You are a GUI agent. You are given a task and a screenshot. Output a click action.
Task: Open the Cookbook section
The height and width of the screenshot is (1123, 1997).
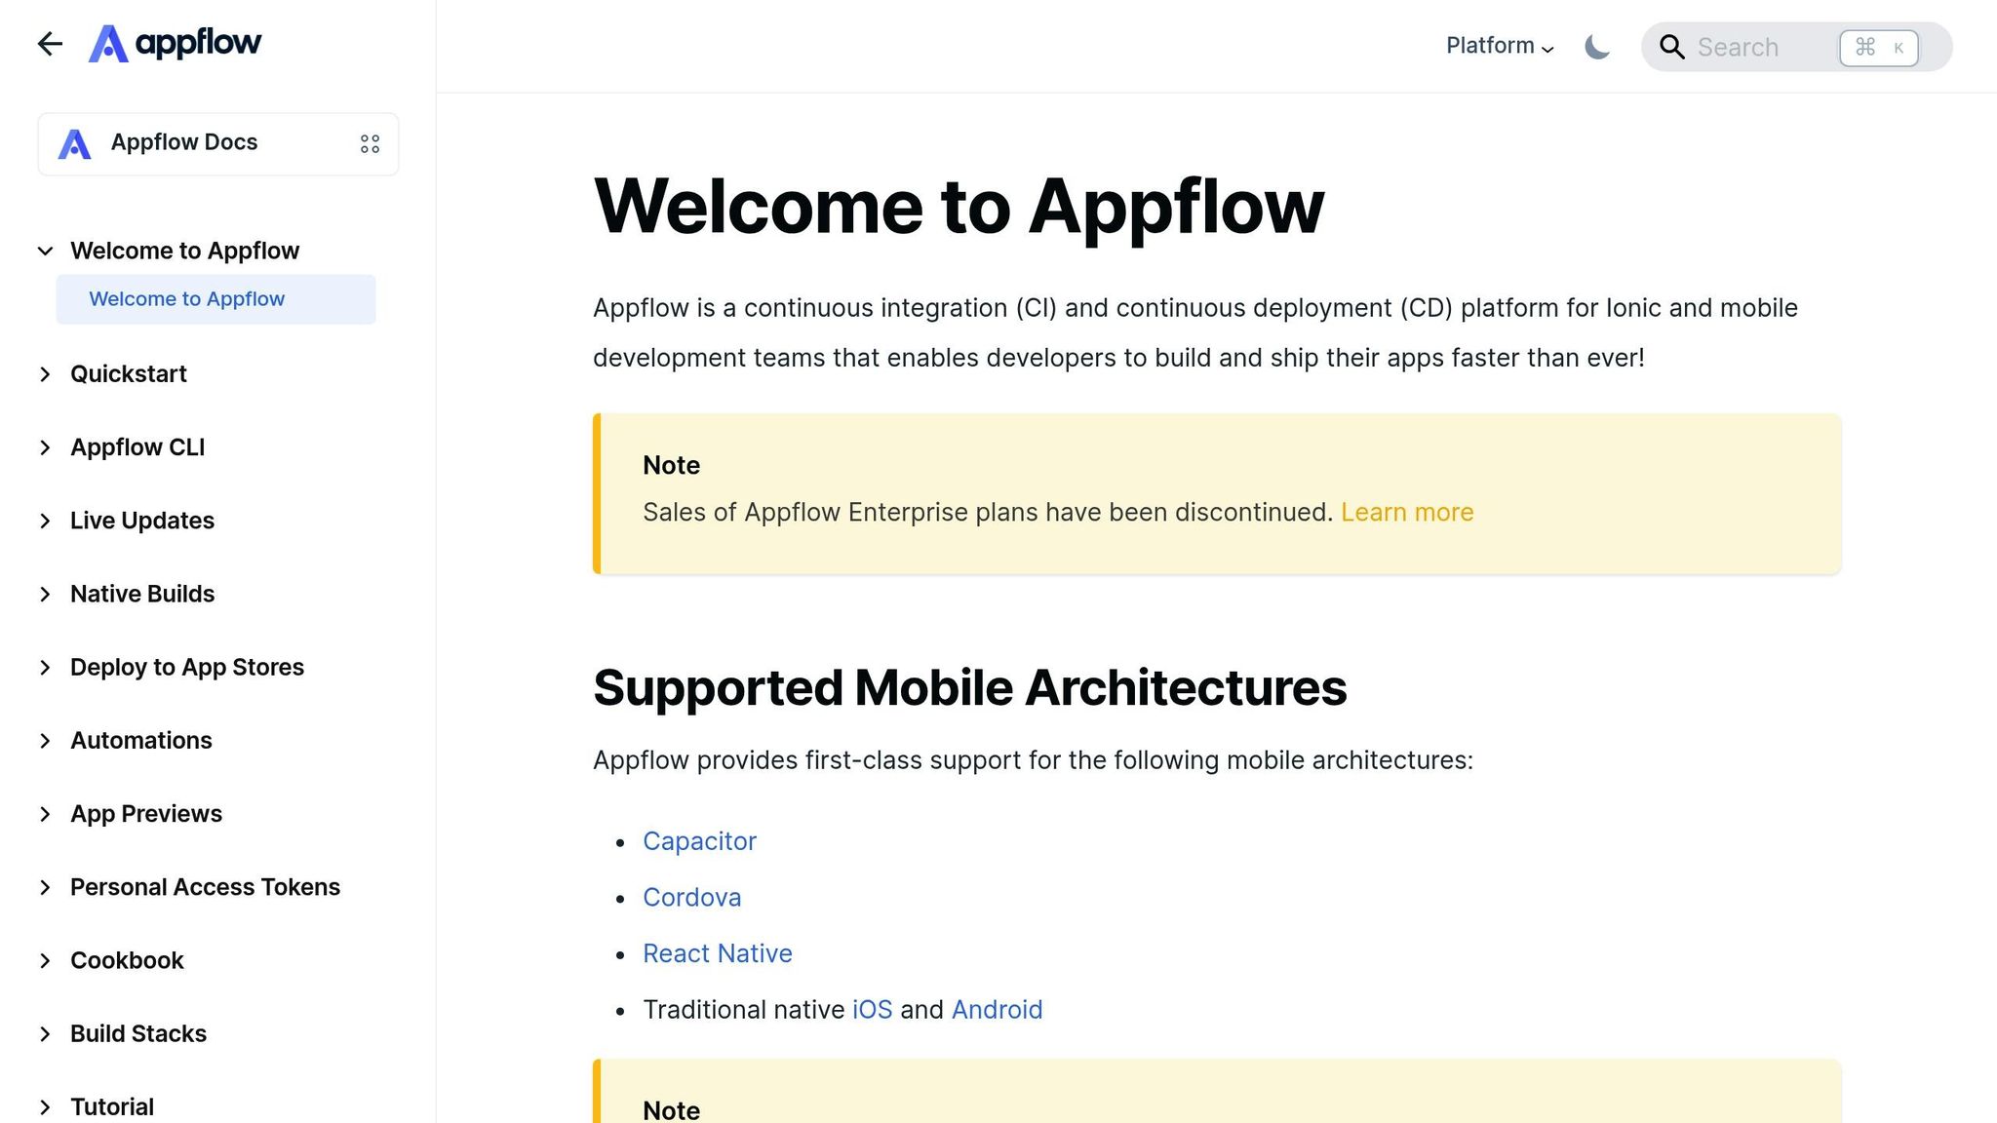127,961
